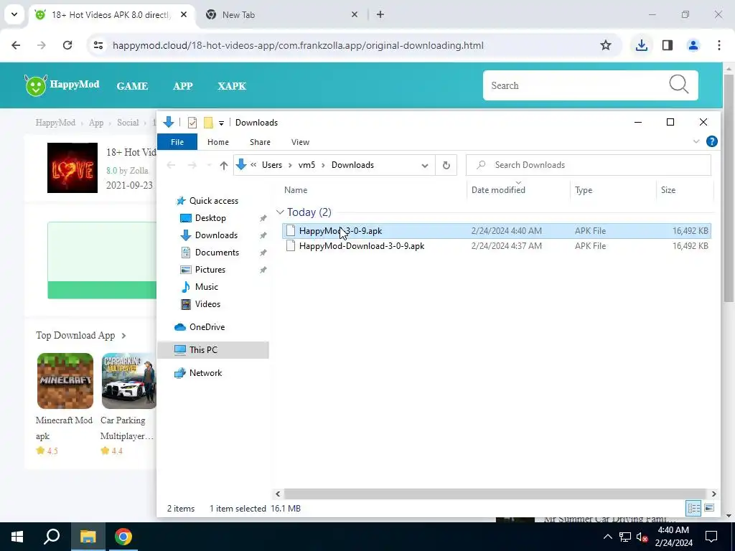Open the Explorer View ribbon tab
This screenshot has height=551, width=735.
(300, 142)
